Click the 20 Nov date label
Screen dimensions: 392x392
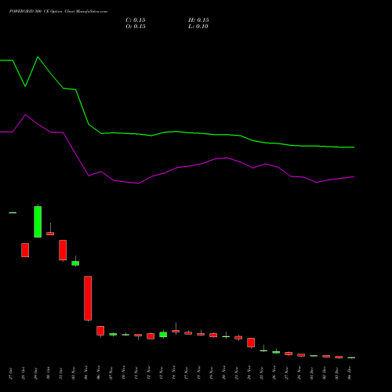point(224,372)
